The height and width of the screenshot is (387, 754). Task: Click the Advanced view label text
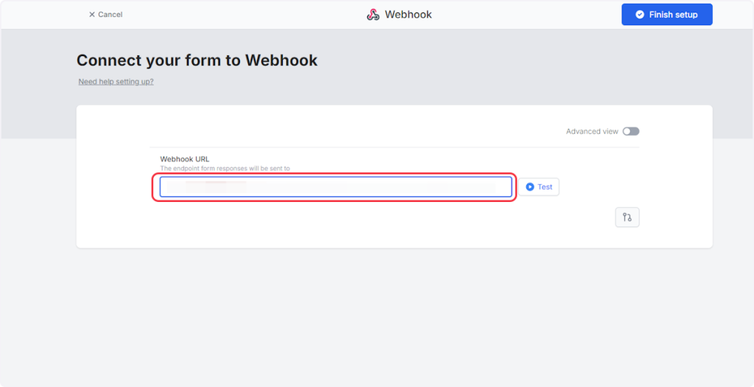[x=592, y=131]
